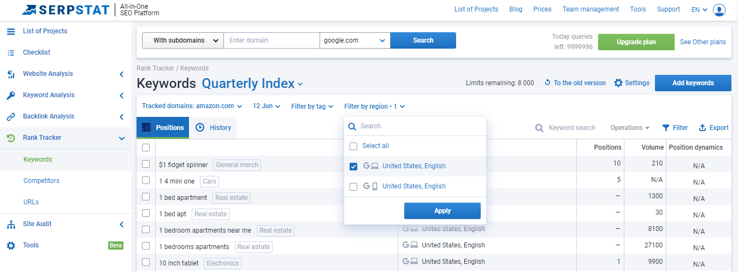Open the With subdomains dropdown
Image resolution: width=738 pixels, height=272 pixels.
pos(183,40)
